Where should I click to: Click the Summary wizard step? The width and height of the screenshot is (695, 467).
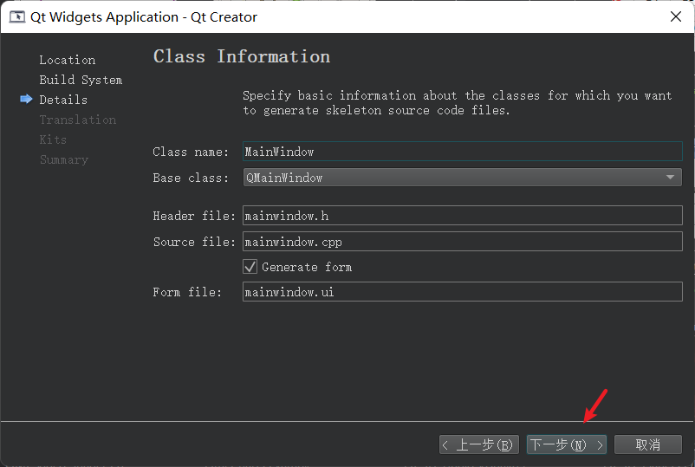(64, 159)
